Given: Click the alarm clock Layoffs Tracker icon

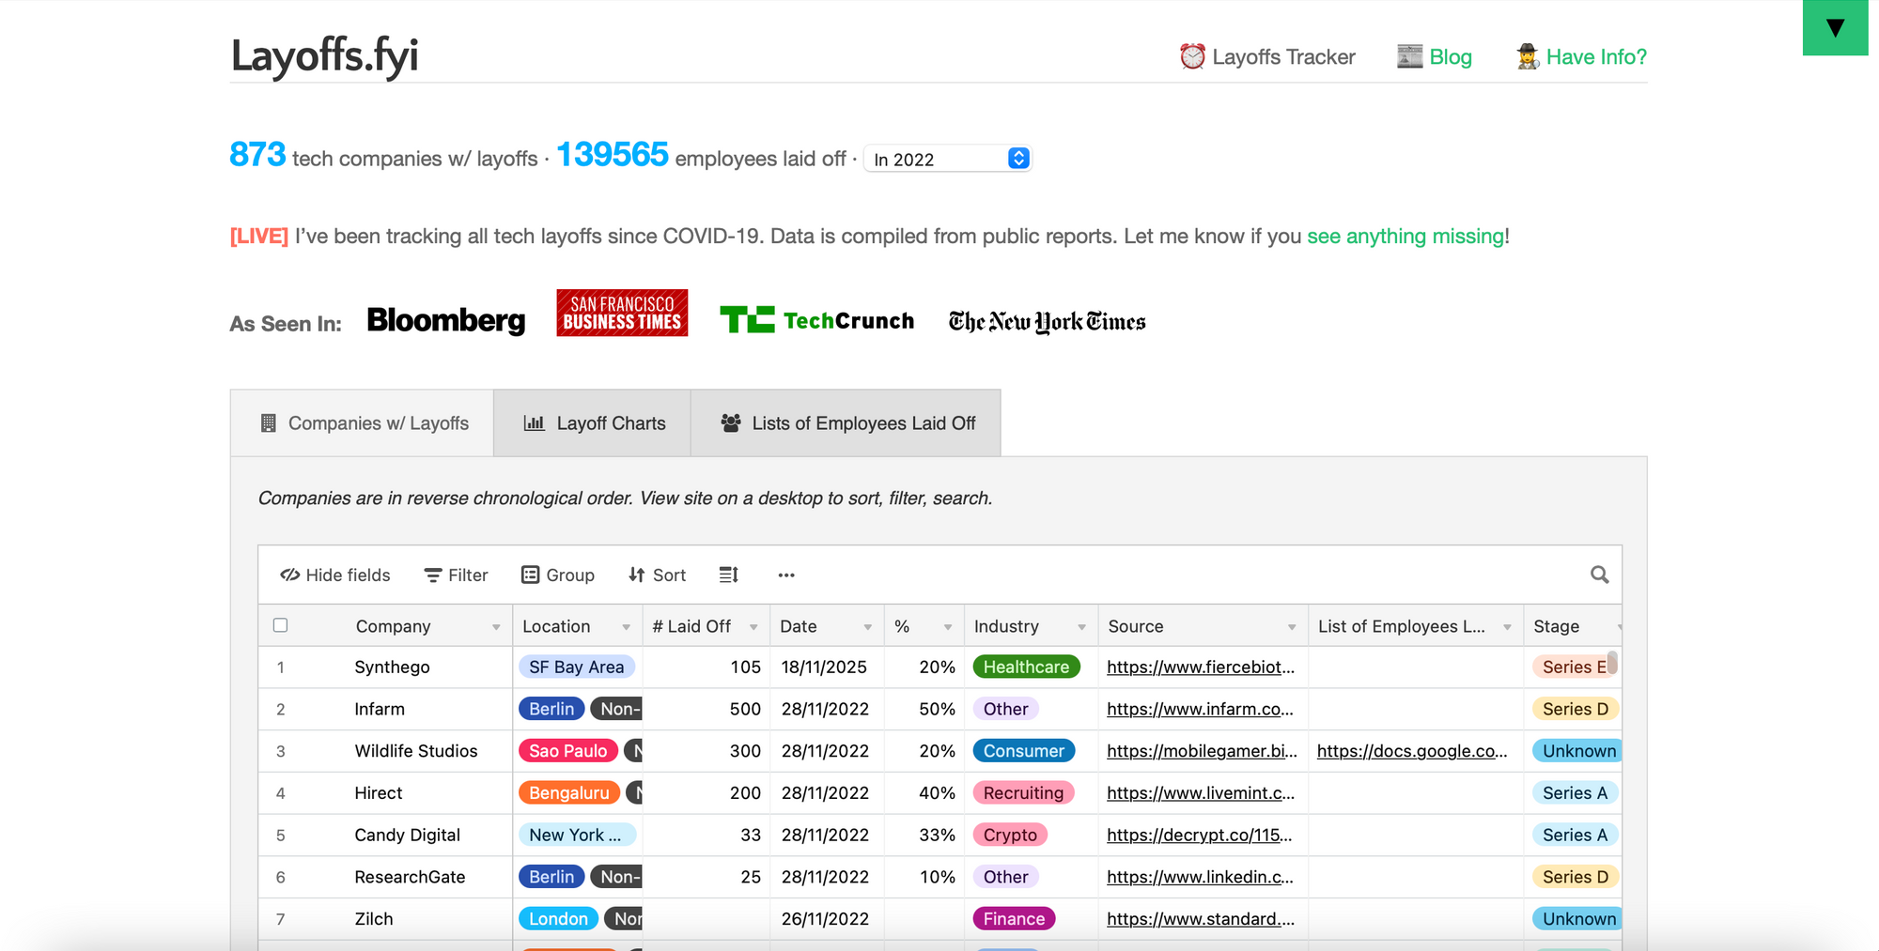Looking at the screenshot, I should (1192, 56).
